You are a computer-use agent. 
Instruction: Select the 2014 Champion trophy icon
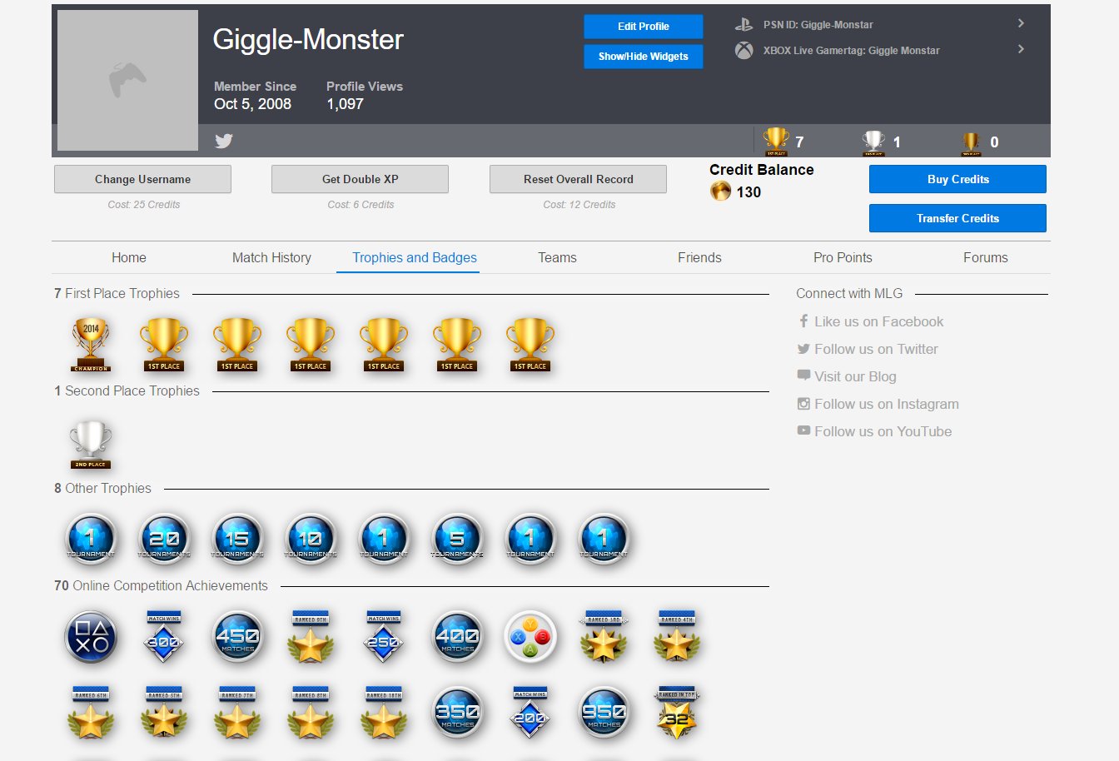point(90,343)
